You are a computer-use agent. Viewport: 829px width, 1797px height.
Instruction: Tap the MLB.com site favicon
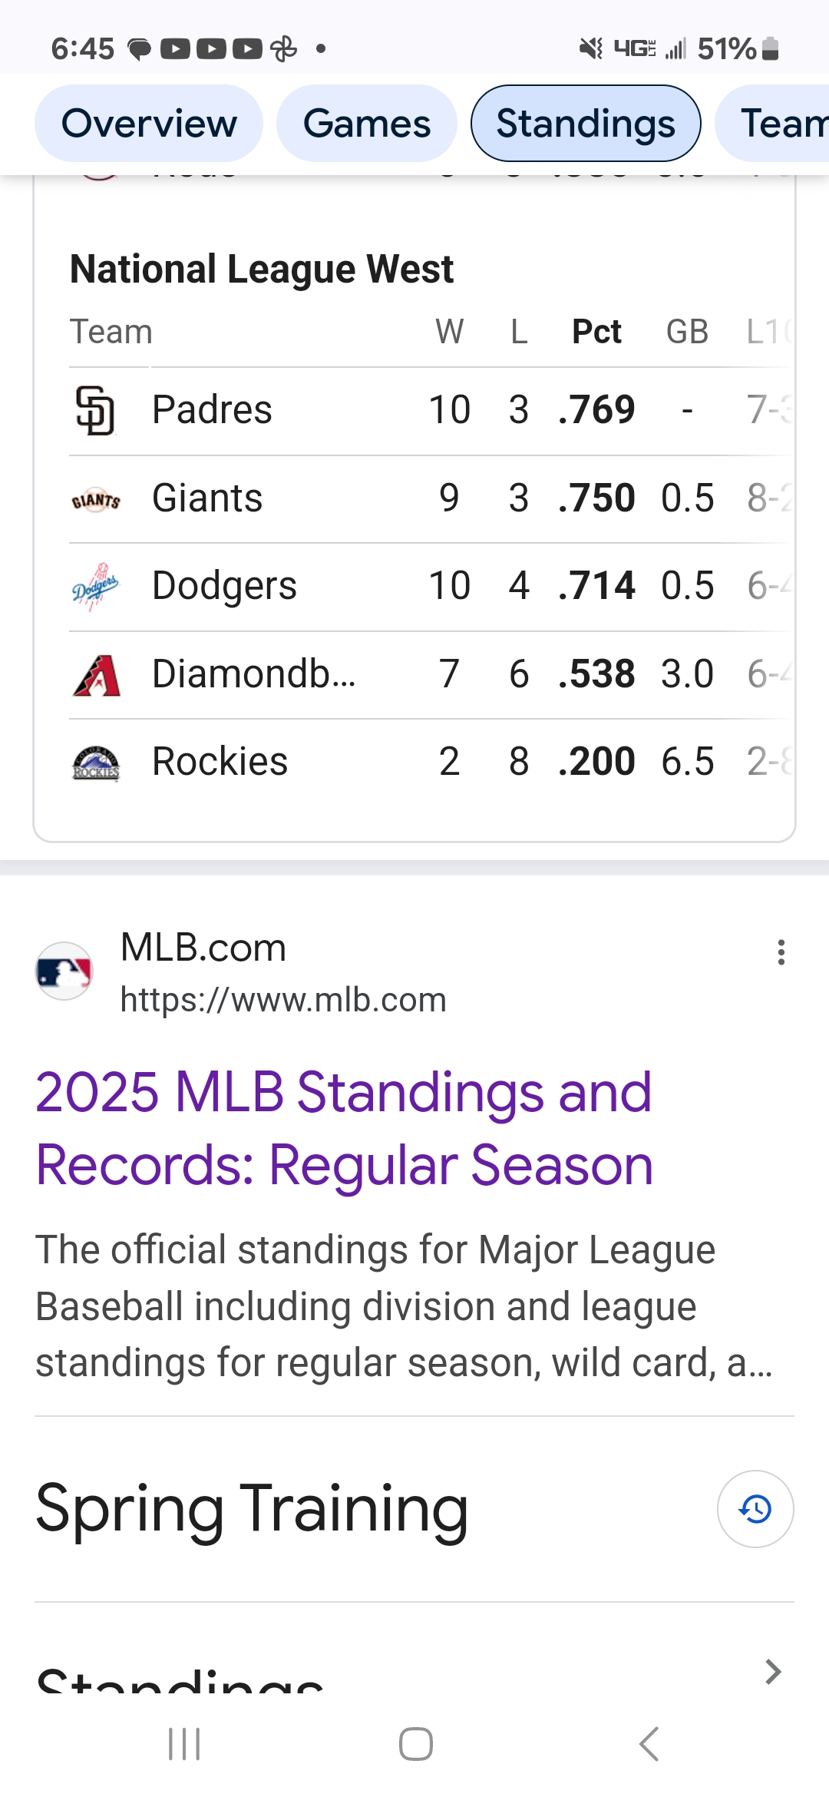click(64, 971)
